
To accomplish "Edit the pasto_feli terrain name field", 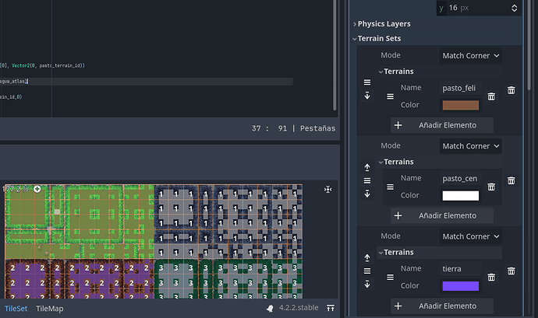I will coord(460,88).
